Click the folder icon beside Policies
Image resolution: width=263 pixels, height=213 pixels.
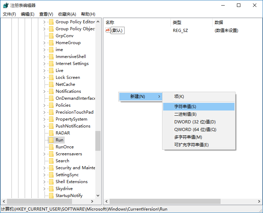coord(51,105)
